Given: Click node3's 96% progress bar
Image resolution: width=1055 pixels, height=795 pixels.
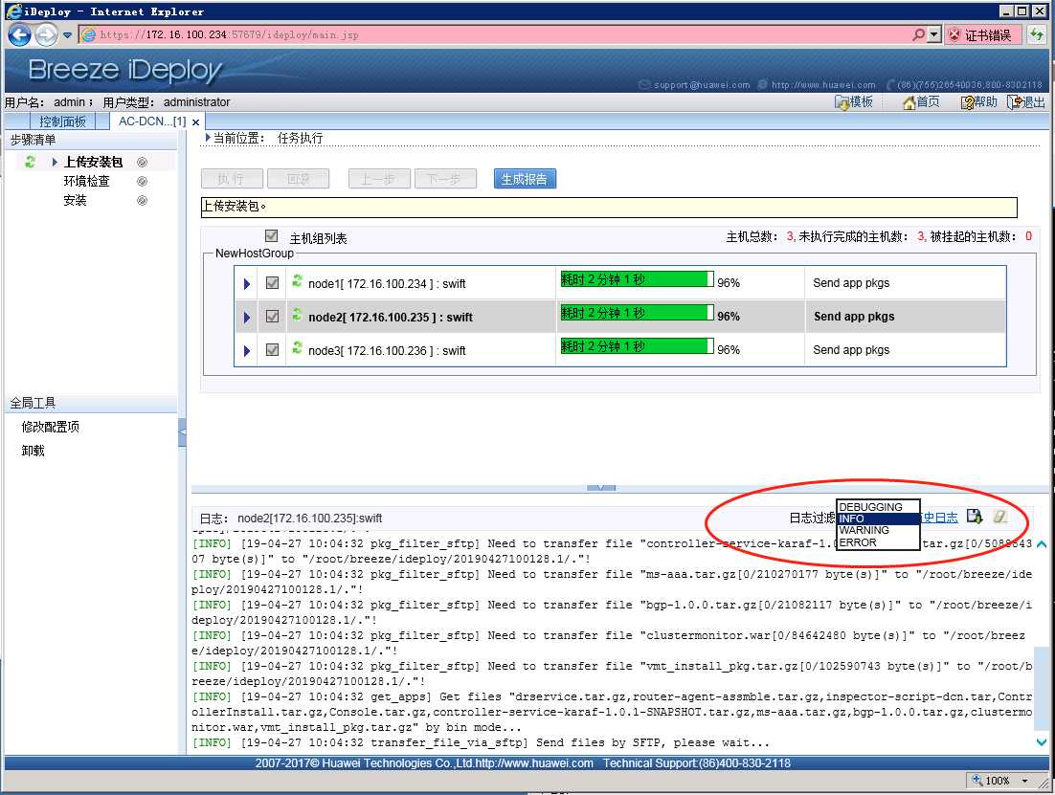Looking at the screenshot, I should pyautogui.click(x=638, y=346).
